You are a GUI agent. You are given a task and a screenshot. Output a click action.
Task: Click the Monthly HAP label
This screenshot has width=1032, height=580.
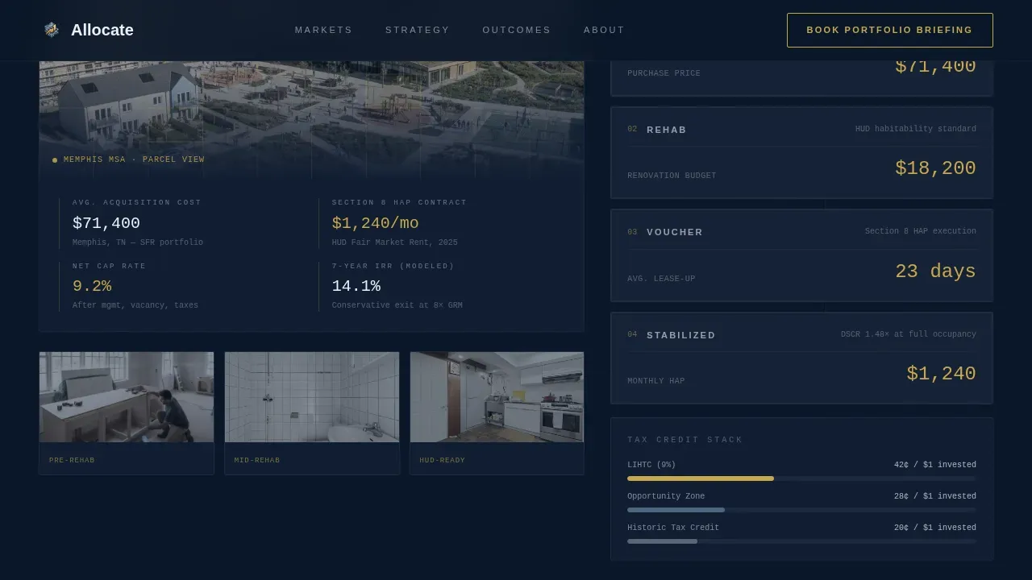point(656,381)
